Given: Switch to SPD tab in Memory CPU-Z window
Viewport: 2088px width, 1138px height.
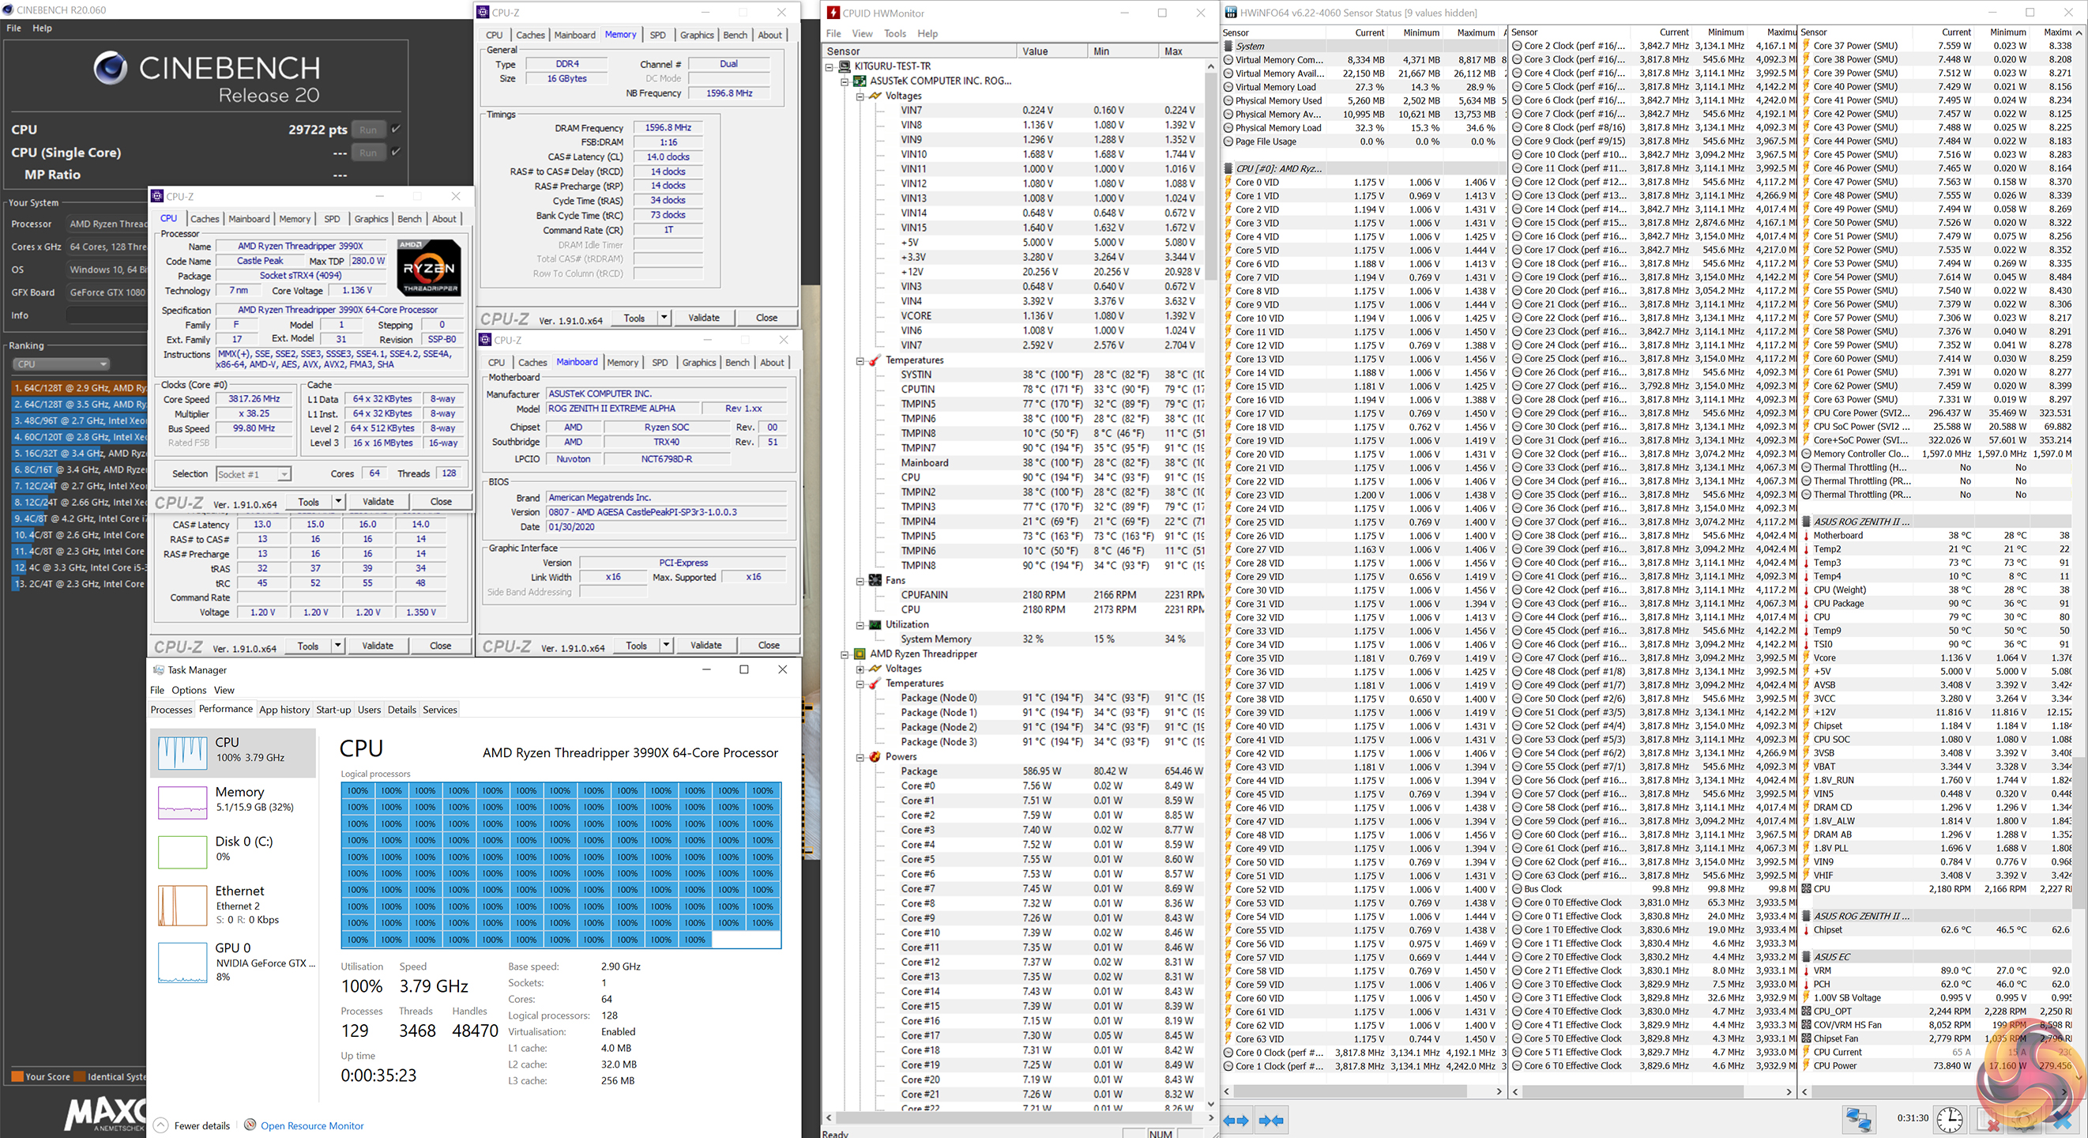Looking at the screenshot, I should click(x=657, y=35).
